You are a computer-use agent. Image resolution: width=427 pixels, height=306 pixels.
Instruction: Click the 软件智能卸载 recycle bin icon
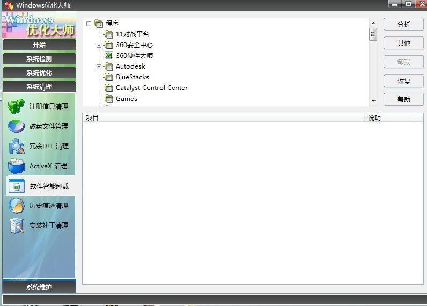tap(17, 186)
